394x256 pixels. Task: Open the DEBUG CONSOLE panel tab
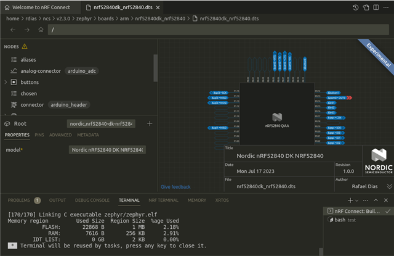click(92, 200)
